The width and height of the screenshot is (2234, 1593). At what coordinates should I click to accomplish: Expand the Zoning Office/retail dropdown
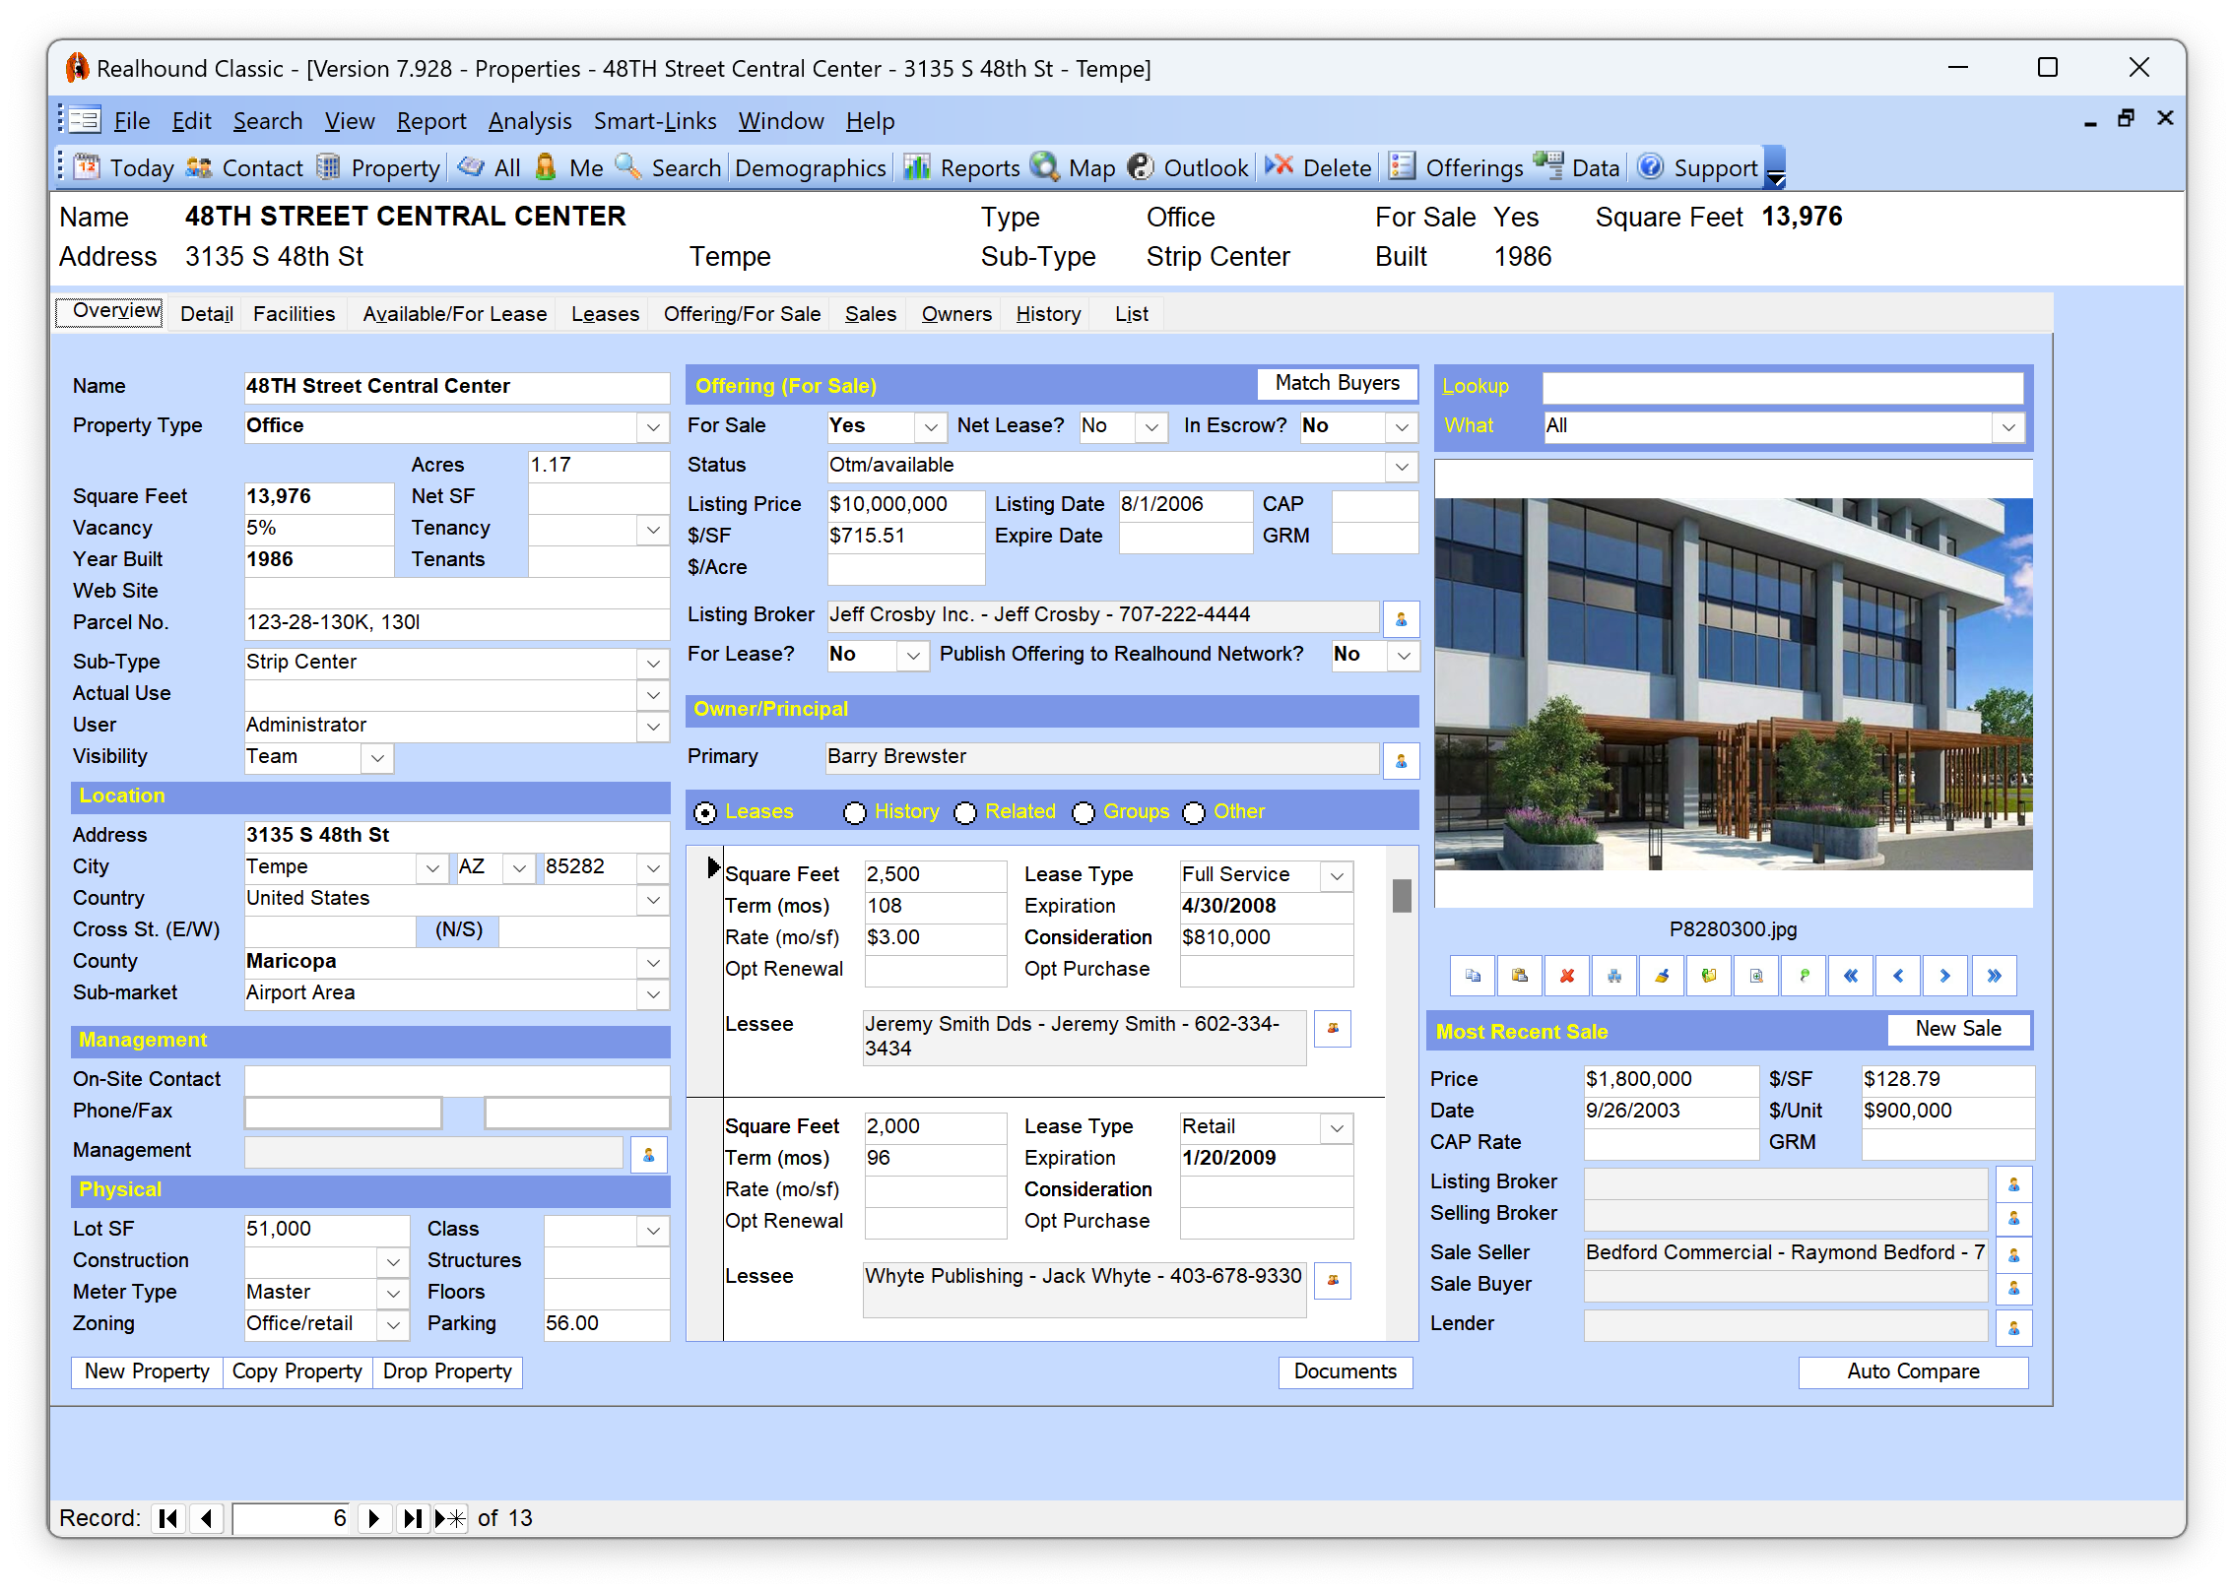tap(393, 1325)
